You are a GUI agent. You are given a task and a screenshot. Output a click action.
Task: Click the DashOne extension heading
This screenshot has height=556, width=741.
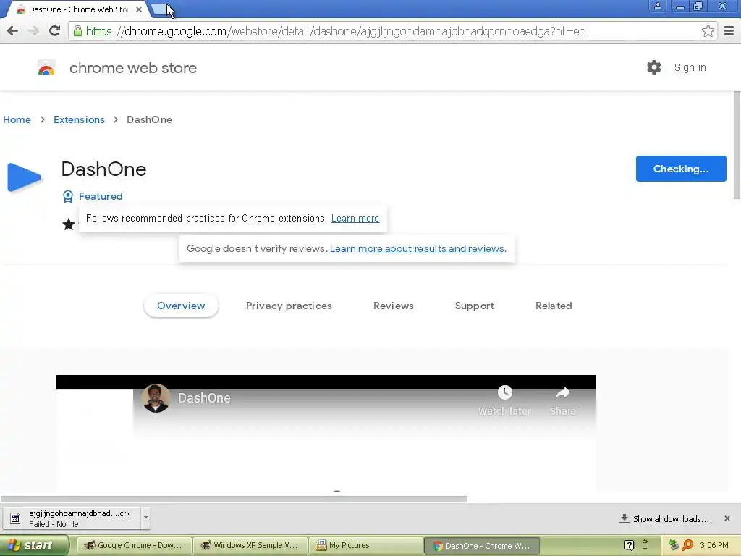pos(103,169)
